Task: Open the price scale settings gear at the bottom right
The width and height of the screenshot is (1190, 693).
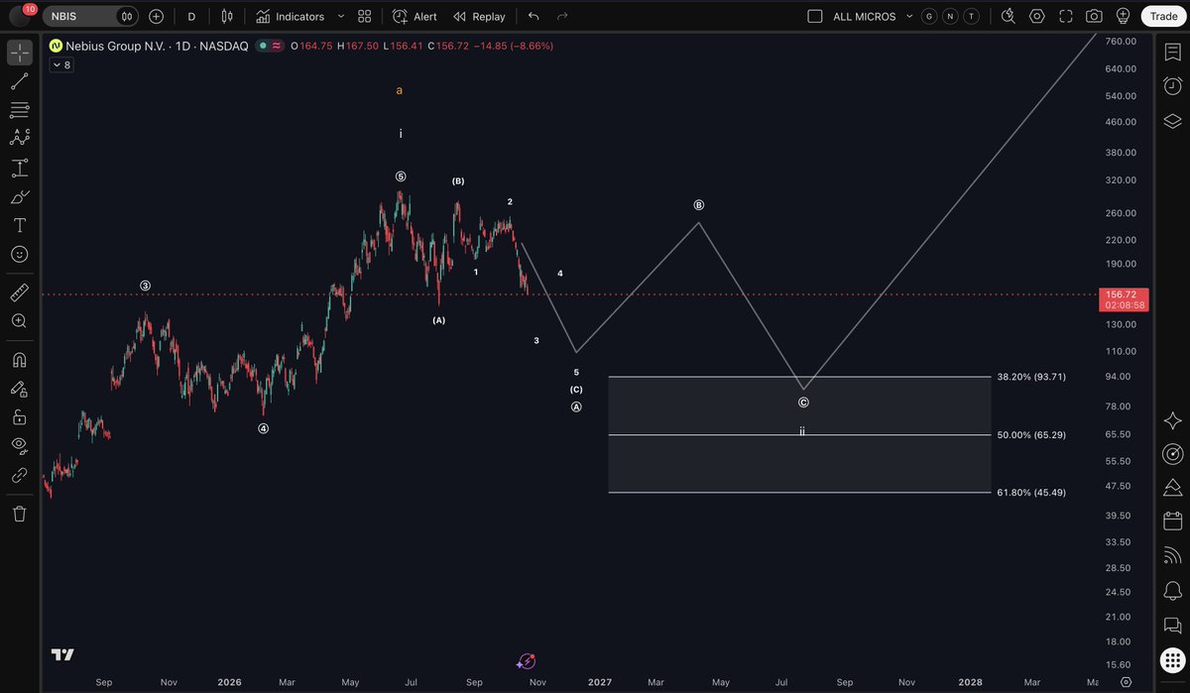Action: (x=1126, y=682)
